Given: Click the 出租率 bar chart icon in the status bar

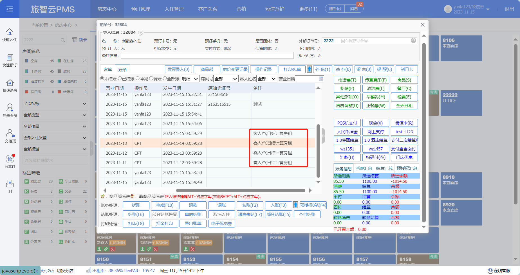Looking at the screenshot, I should 89,271.
